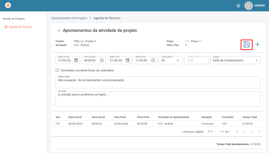
Task: Open the Hora Inicial clock picker
Action: click(x=102, y=60)
